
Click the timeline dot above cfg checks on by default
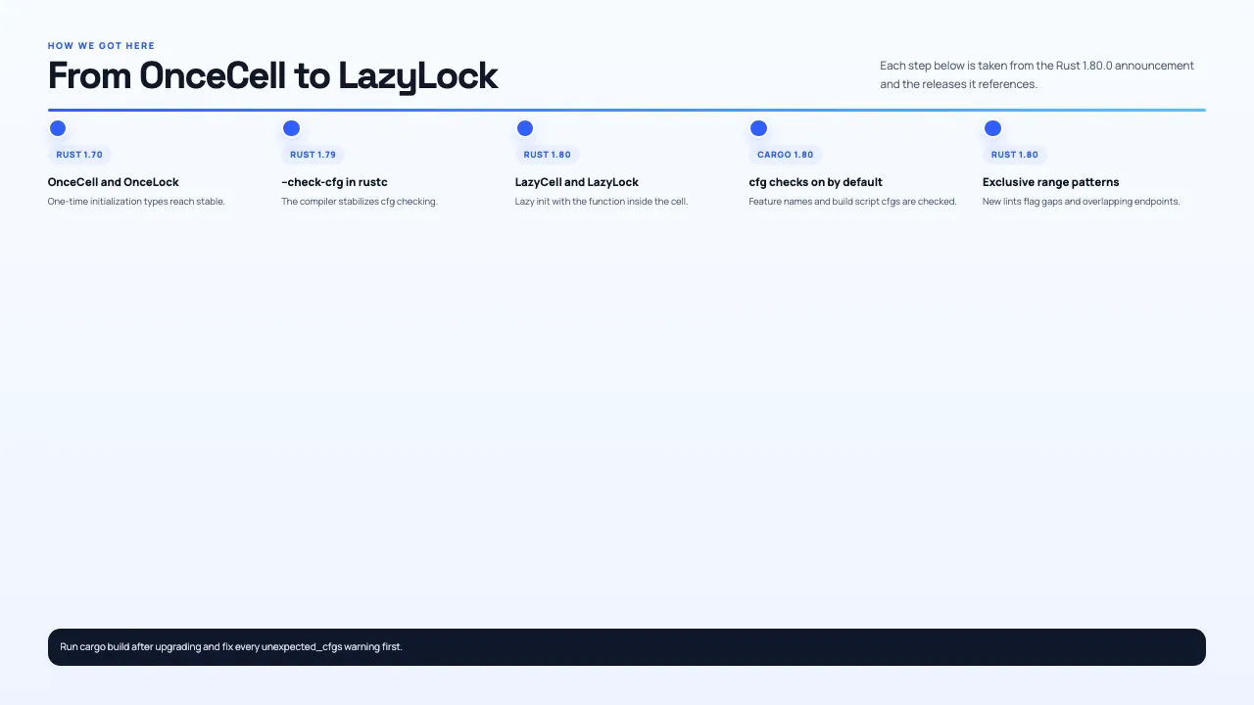click(x=758, y=128)
